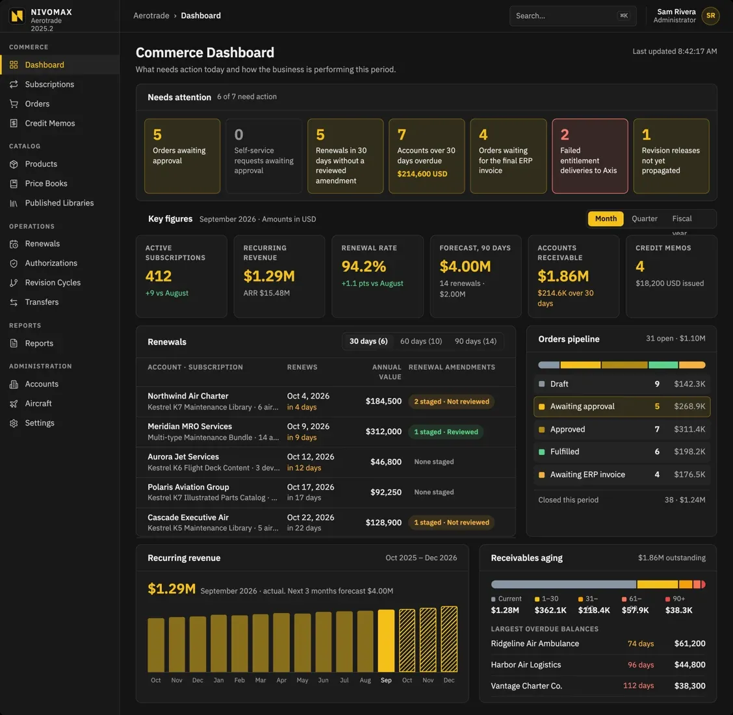
Task: Click the Renewals calendar icon
Action: [14, 244]
